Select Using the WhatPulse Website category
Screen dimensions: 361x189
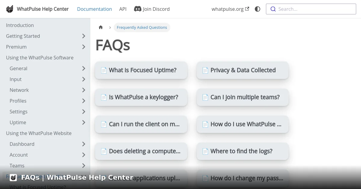point(39,133)
